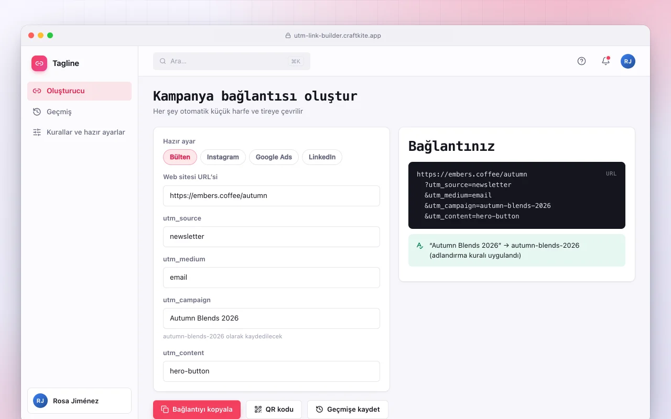The image size is (671, 419).
Task: Click the utm_source field
Action: coord(272,237)
